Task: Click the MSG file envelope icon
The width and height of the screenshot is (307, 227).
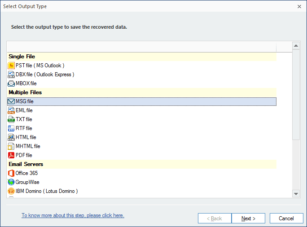Action: pyautogui.click(x=11, y=101)
